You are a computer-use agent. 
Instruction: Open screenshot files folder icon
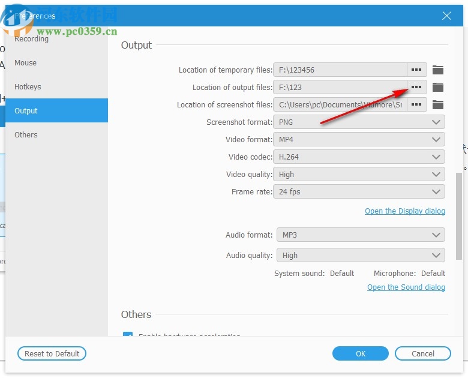[438, 104]
